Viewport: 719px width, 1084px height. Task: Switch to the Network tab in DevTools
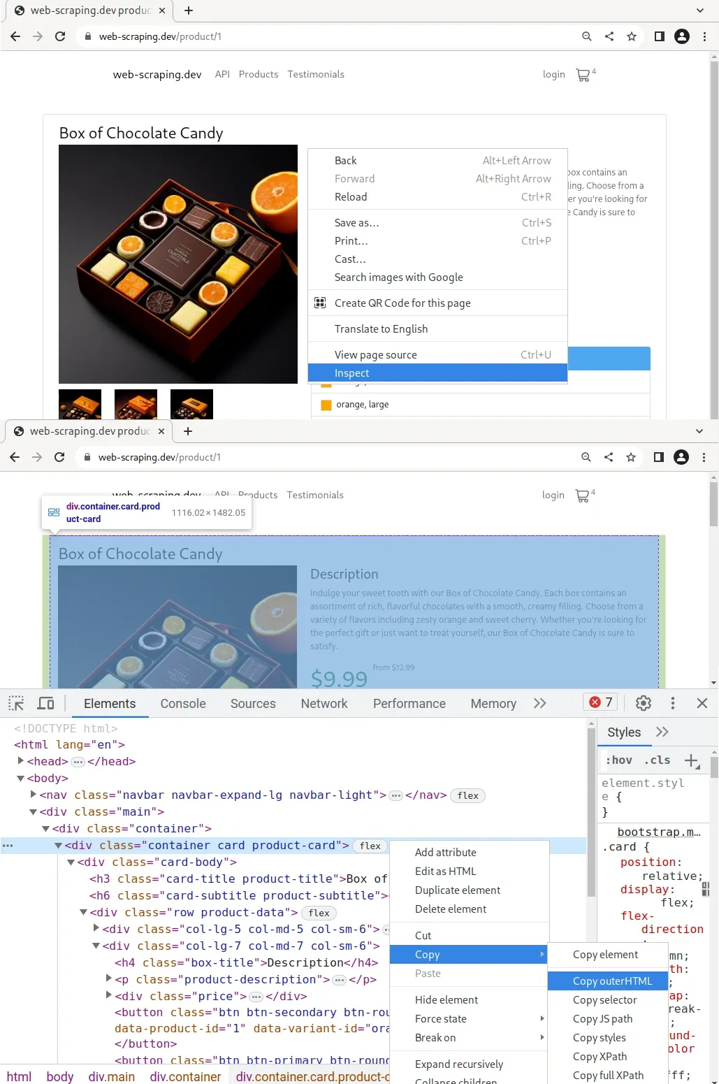click(x=324, y=703)
